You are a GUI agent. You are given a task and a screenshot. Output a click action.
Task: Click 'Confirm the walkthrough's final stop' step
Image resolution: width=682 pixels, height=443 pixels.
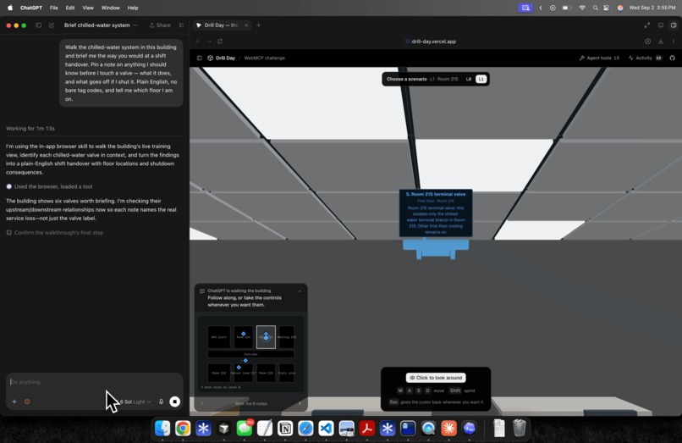coord(55,233)
